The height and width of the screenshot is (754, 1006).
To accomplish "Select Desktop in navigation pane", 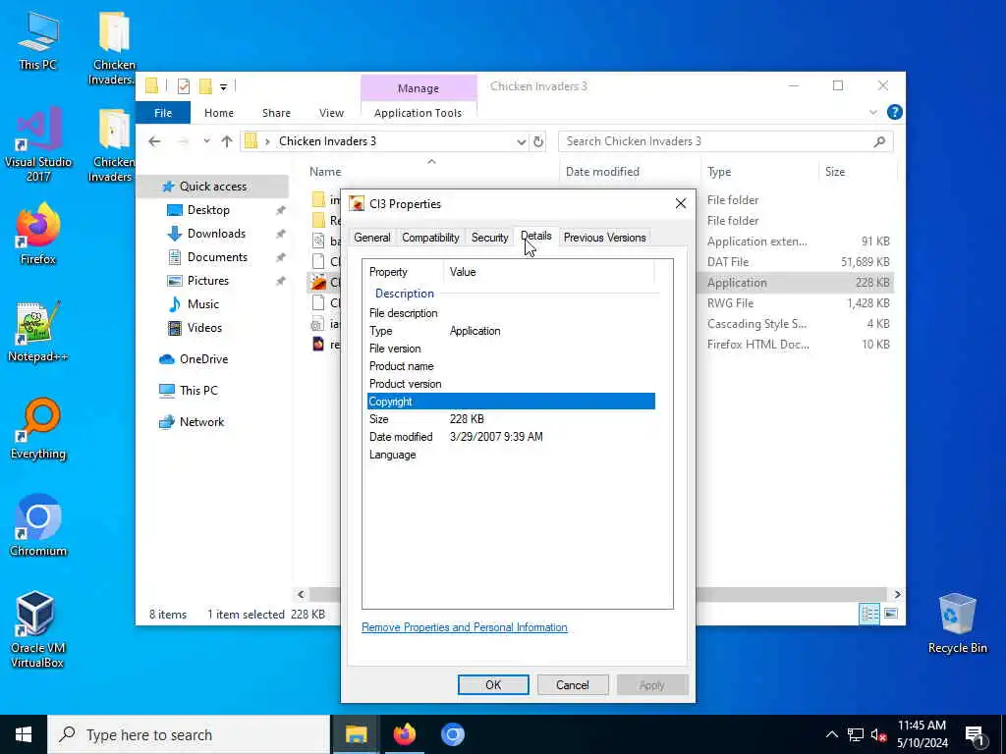I will [x=208, y=210].
